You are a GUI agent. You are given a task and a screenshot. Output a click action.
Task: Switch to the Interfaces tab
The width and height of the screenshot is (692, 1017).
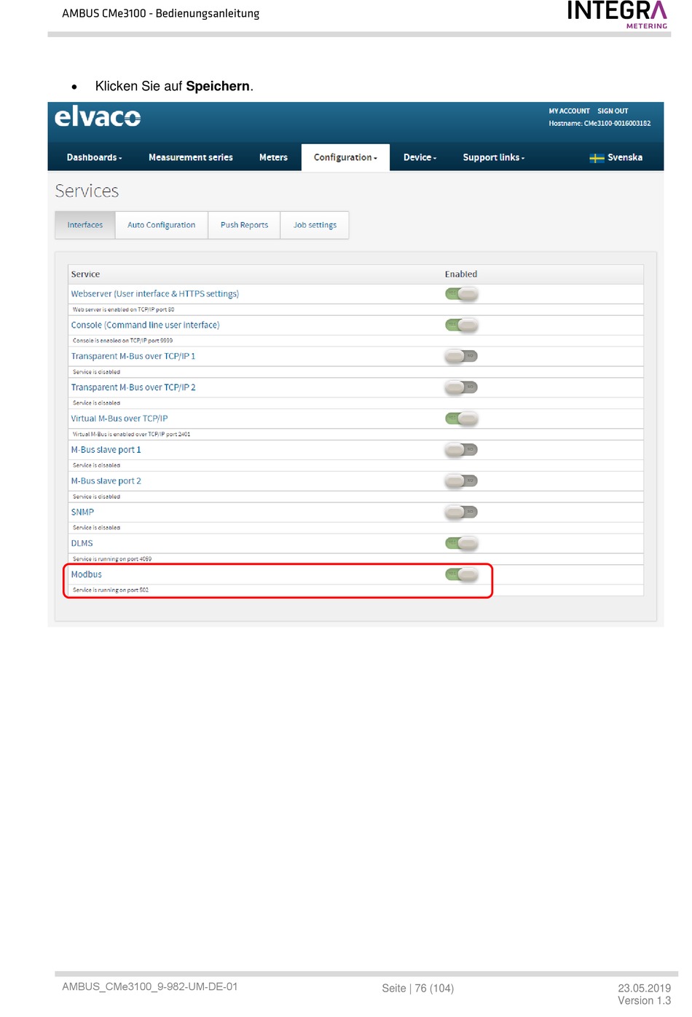pyautogui.click(x=84, y=225)
